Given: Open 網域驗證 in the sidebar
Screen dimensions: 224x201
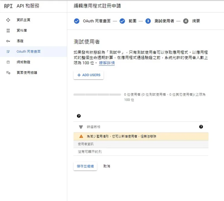Looking at the screenshot, I should pos(23,62).
